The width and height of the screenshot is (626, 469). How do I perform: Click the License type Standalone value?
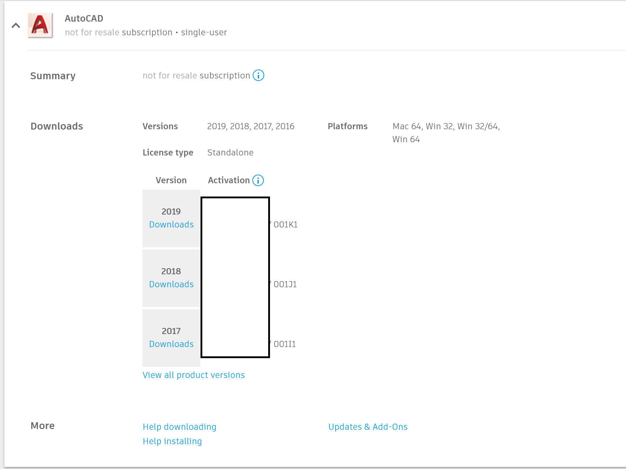230,152
